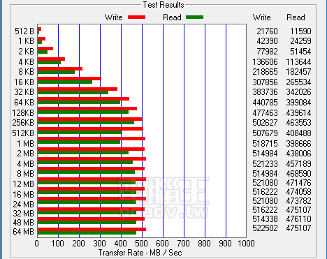This screenshot has height=259, width=327.
Task: Click the Write label in the legend
Action: click(x=114, y=17)
